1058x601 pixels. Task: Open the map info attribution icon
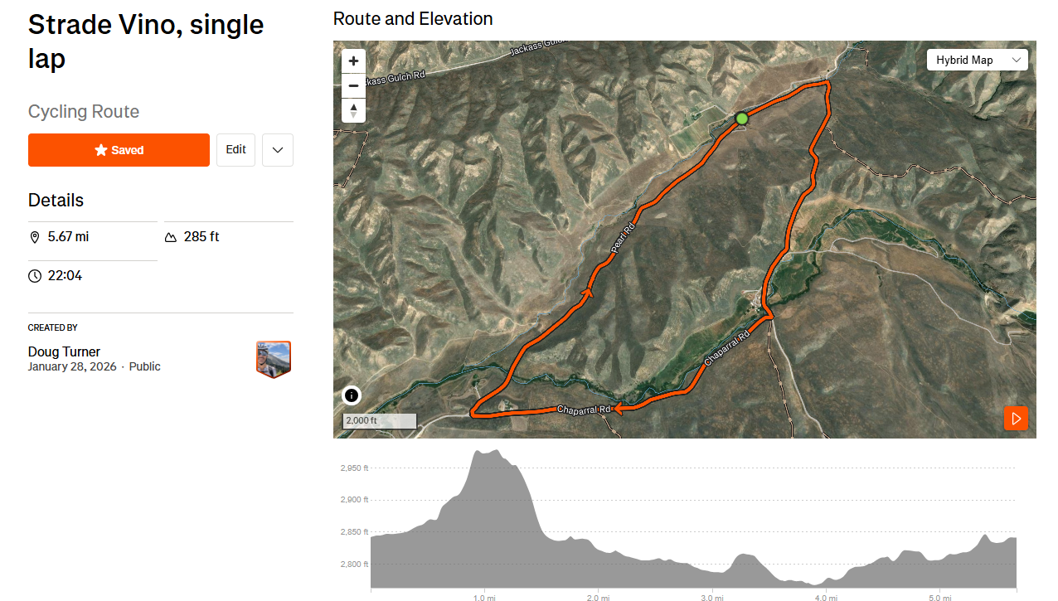click(x=352, y=395)
